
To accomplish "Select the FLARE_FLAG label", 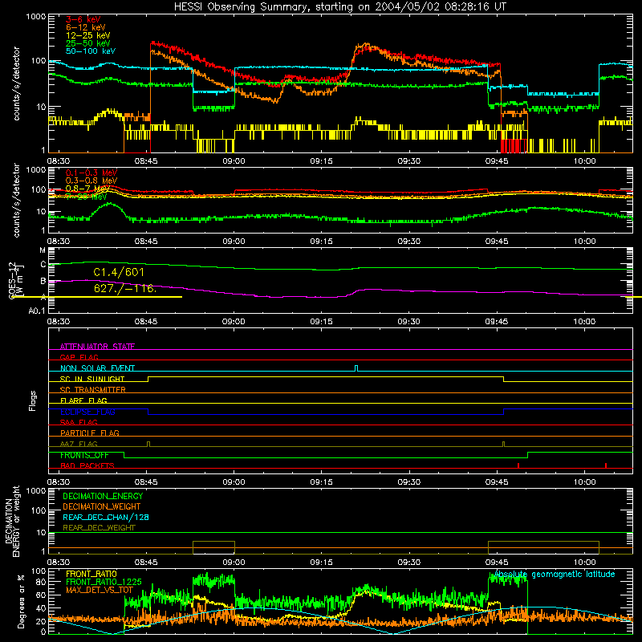I will (83, 400).
